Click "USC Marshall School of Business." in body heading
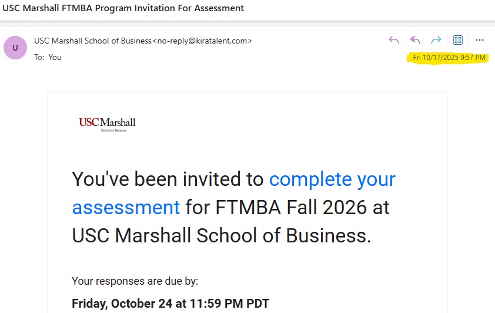The height and width of the screenshot is (313, 495). coord(222,235)
